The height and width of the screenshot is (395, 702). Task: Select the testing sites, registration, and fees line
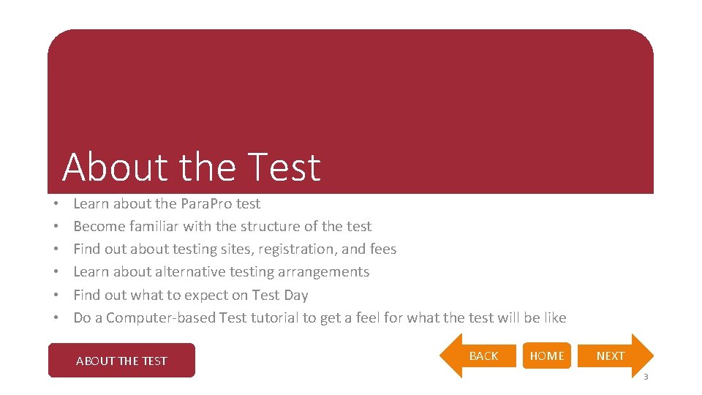point(235,249)
